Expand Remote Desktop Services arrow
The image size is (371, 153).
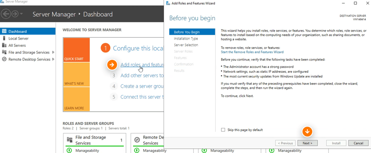tap(53, 59)
